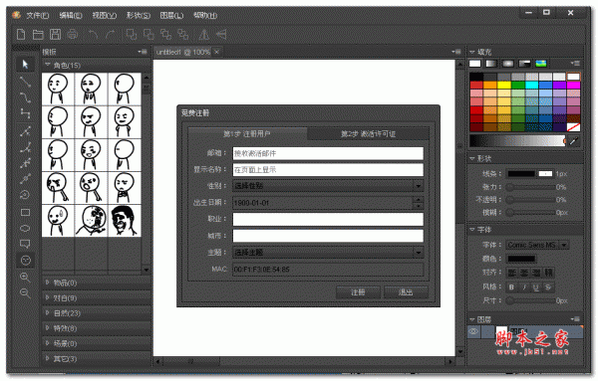This screenshot has height=381, width=598.
Task: Open the 视图(V) menu
Action: pos(104,15)
